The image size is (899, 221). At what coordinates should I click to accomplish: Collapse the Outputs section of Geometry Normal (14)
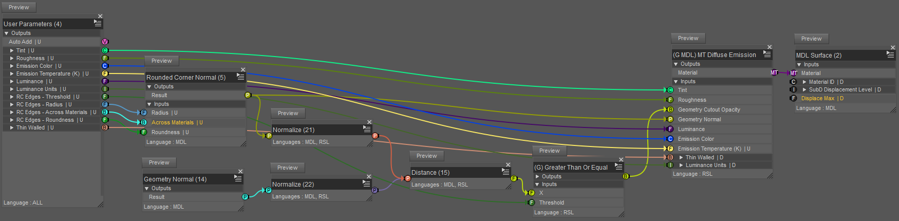[x=147, y=188]
